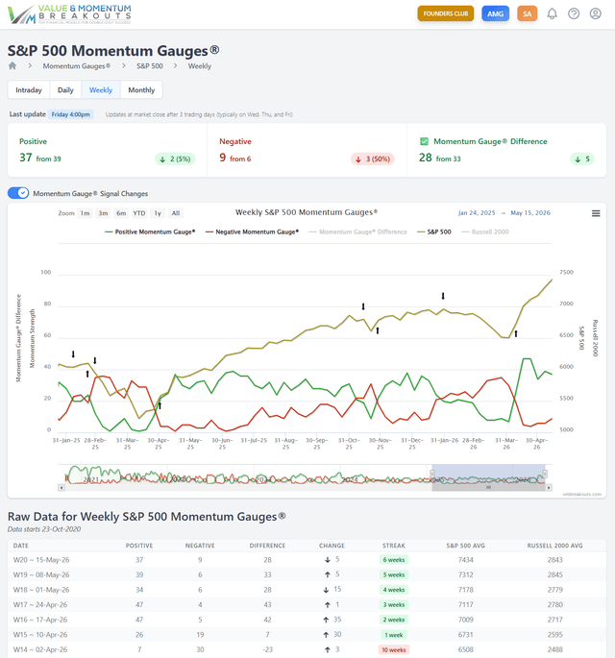Toggle Positive Momentum Gauge legend series
The height and width of the screenshot is (658, 615).
[150, 232]
